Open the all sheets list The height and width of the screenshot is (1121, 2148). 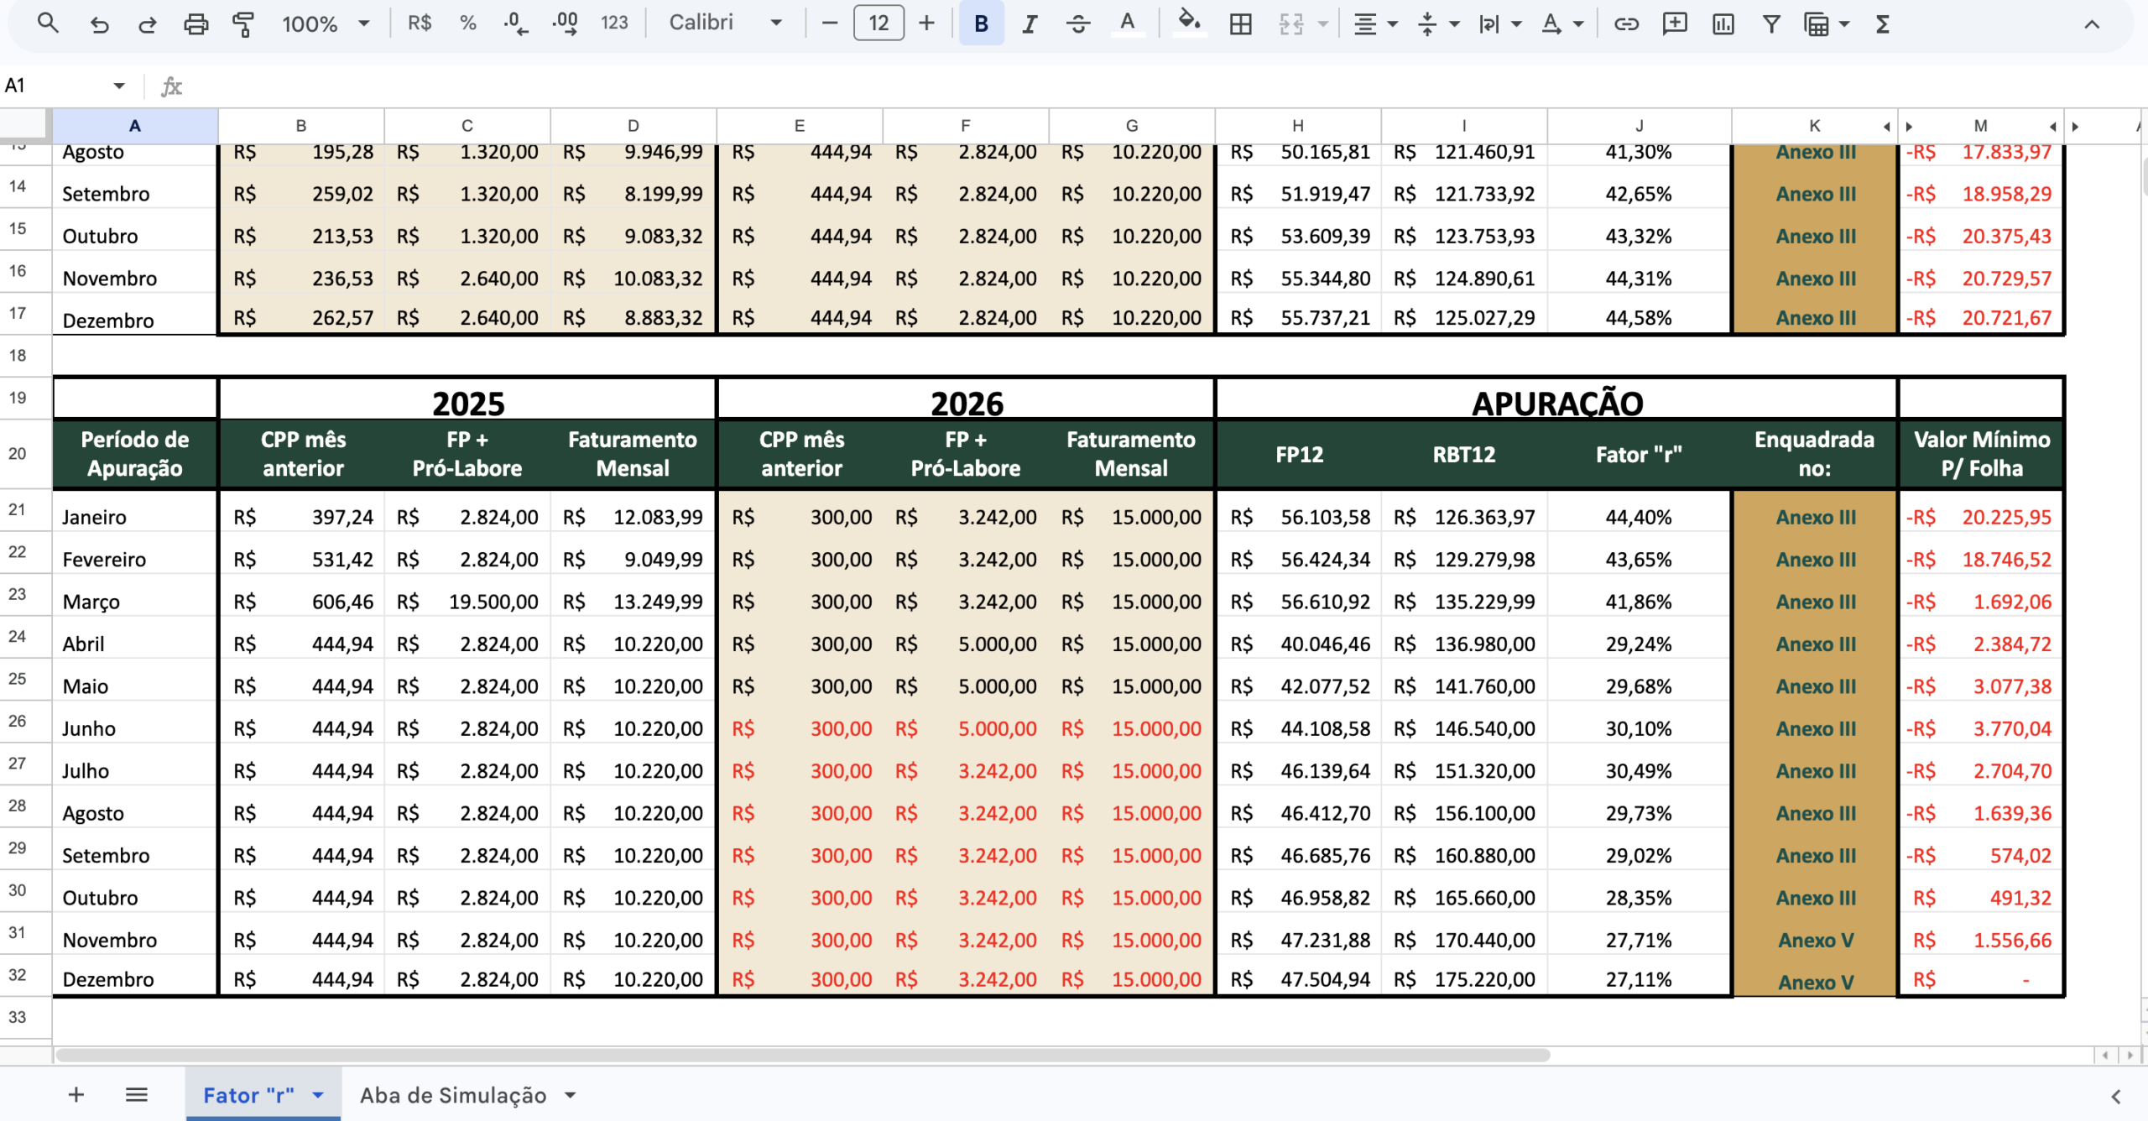[137, 1095]
